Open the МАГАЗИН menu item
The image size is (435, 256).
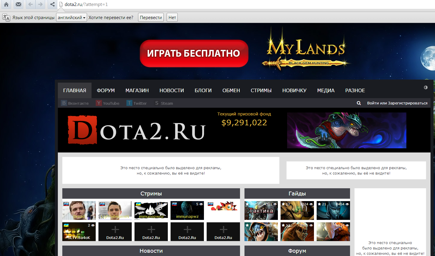(x=137, y=90)
